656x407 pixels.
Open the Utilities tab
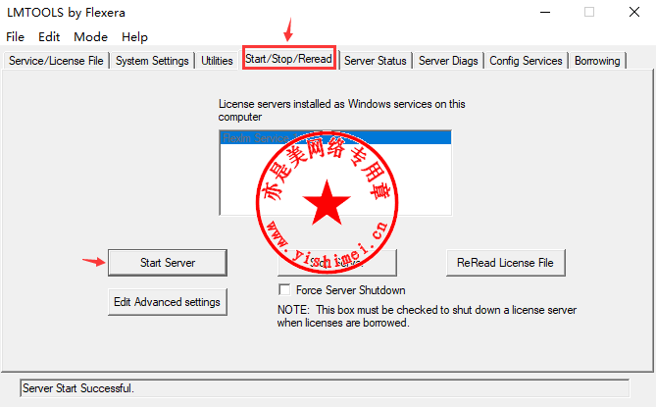217,61
